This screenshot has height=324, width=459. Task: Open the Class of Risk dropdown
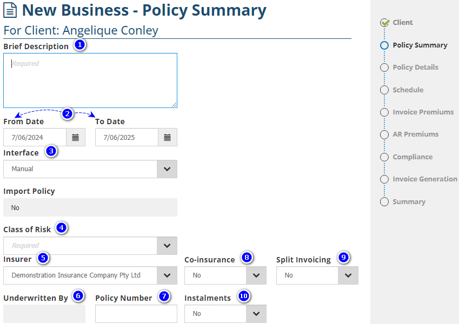point(167,246)
